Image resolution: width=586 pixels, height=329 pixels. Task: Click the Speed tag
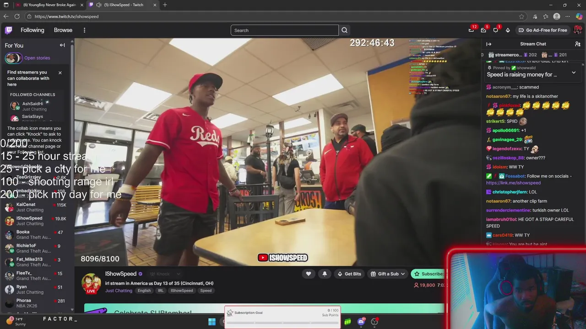coord(206,291)
